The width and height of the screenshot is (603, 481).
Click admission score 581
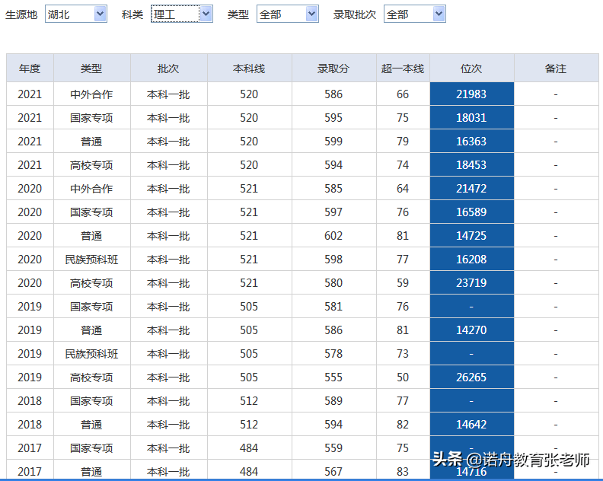point(333,307)
